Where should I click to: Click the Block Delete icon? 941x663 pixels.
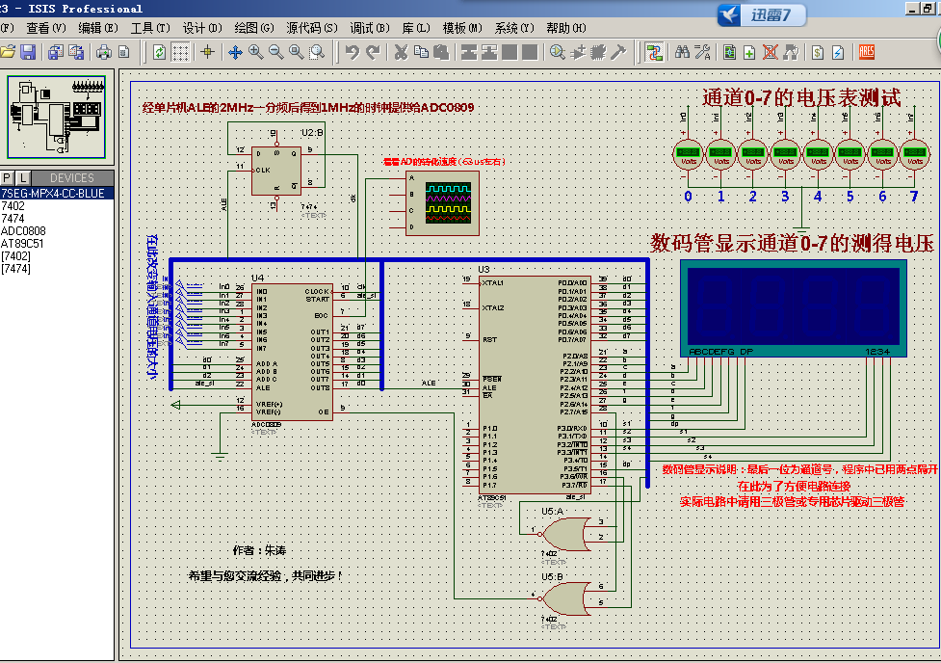pyautogui.click(x=530, y=52)
